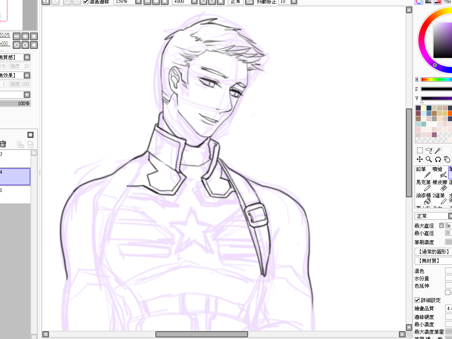This screenshot has height=339, width=452.
Task: Click the canvas scroll-left arrow
Action: pyautogui.click(x=46, y=334)
